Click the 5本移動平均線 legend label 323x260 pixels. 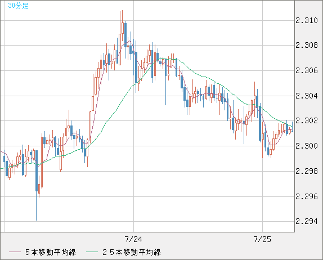coord(51,252)
